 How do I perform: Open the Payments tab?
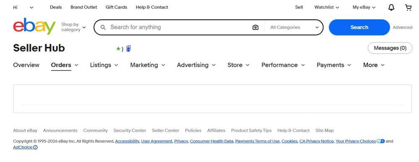(330, 65)
